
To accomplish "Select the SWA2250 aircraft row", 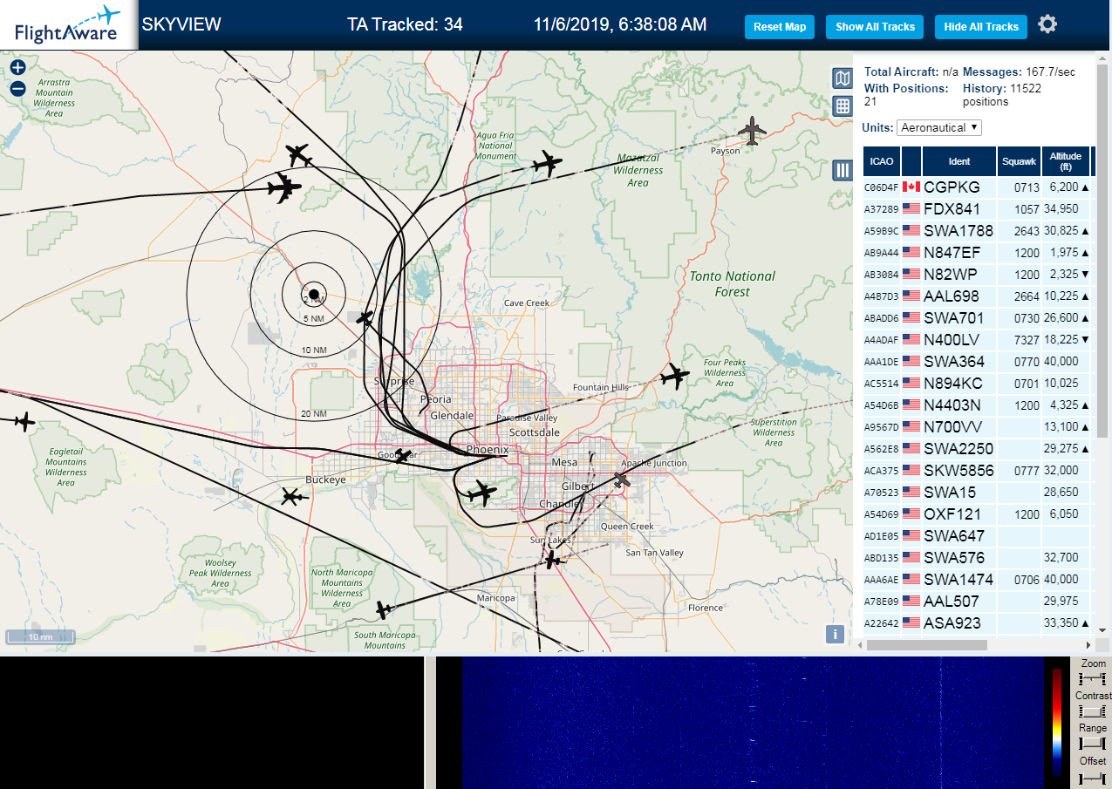I will 977,448.
